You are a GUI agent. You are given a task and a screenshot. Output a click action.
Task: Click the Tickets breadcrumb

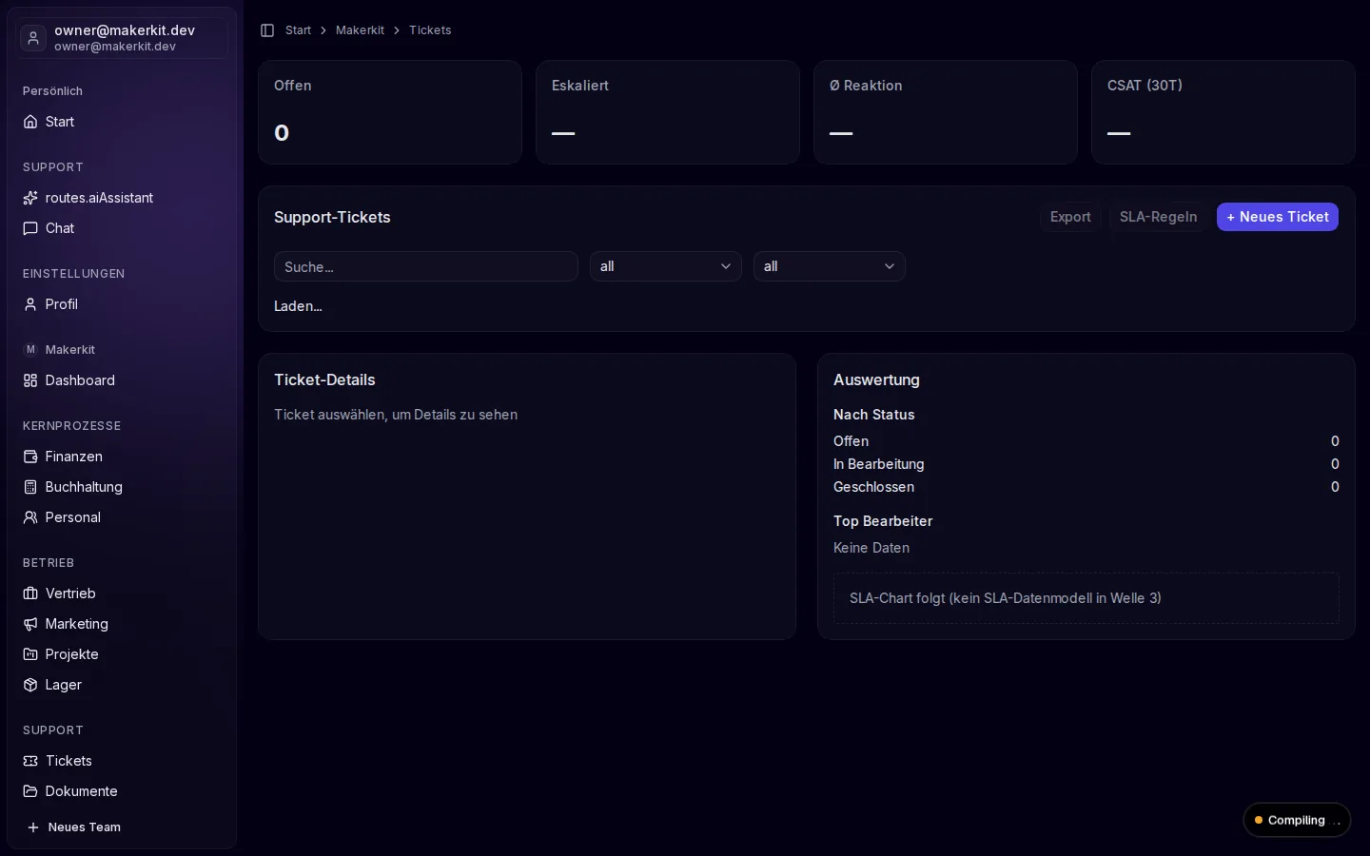coord(430,30)
